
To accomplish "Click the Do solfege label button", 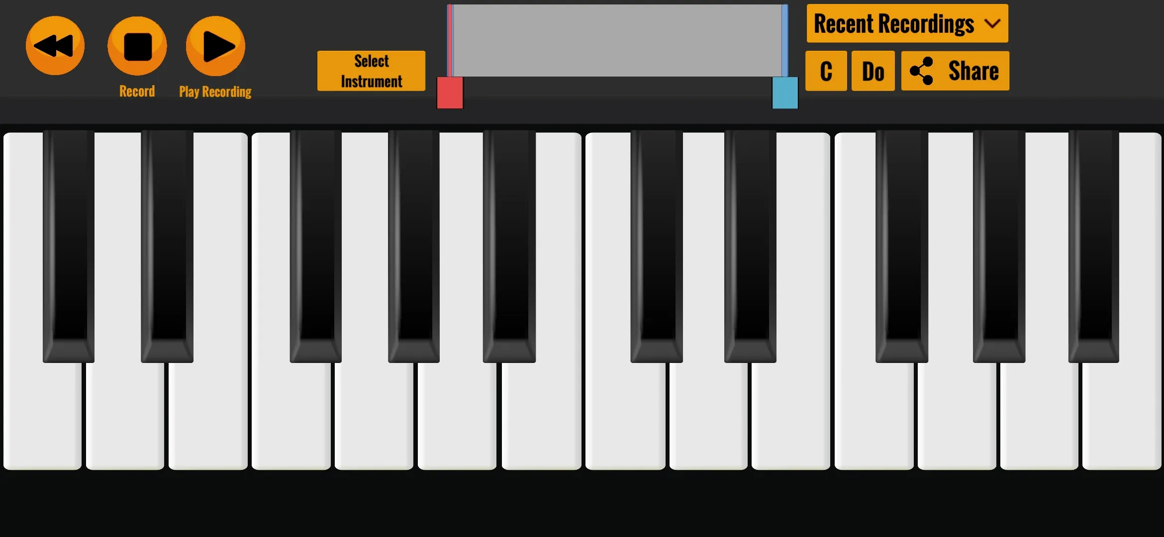I will pos(873,71).
